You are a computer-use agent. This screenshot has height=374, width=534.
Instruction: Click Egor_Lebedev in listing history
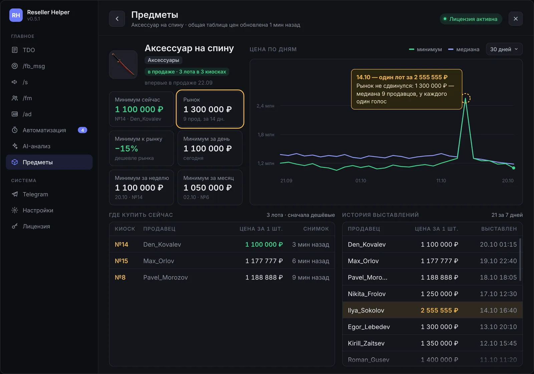(x=433, y=327)
